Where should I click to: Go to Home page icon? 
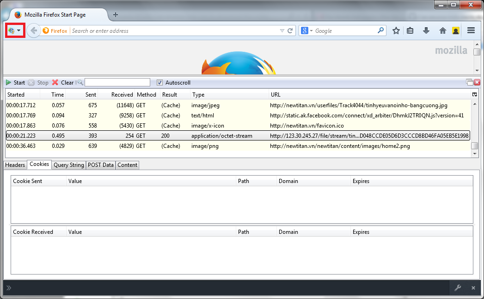coord(443,31)
